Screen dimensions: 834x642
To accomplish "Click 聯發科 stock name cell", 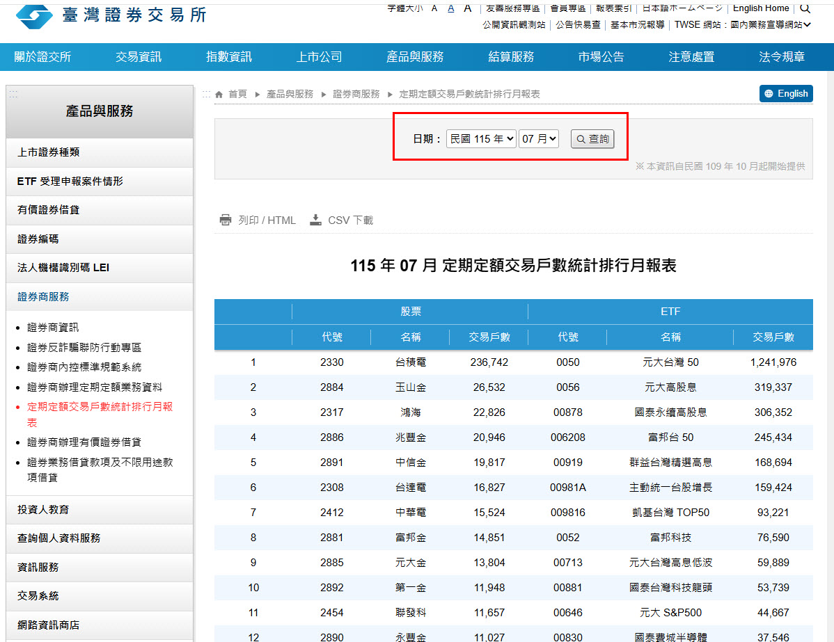I will pyautogui.click(x=411, y=613).
